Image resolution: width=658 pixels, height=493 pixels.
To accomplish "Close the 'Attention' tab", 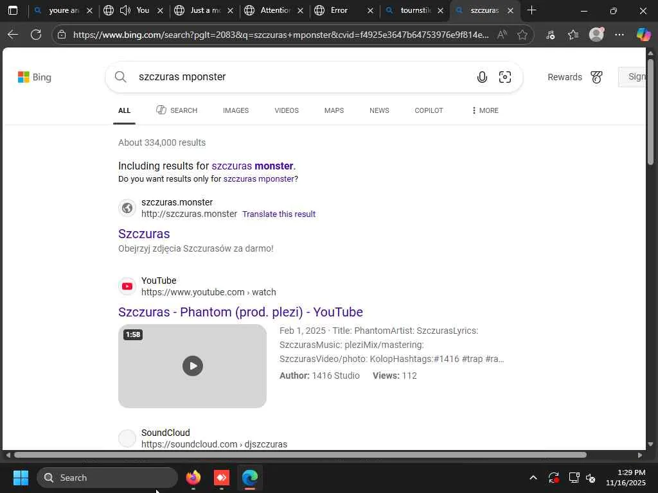I will (x=301, y=11).
